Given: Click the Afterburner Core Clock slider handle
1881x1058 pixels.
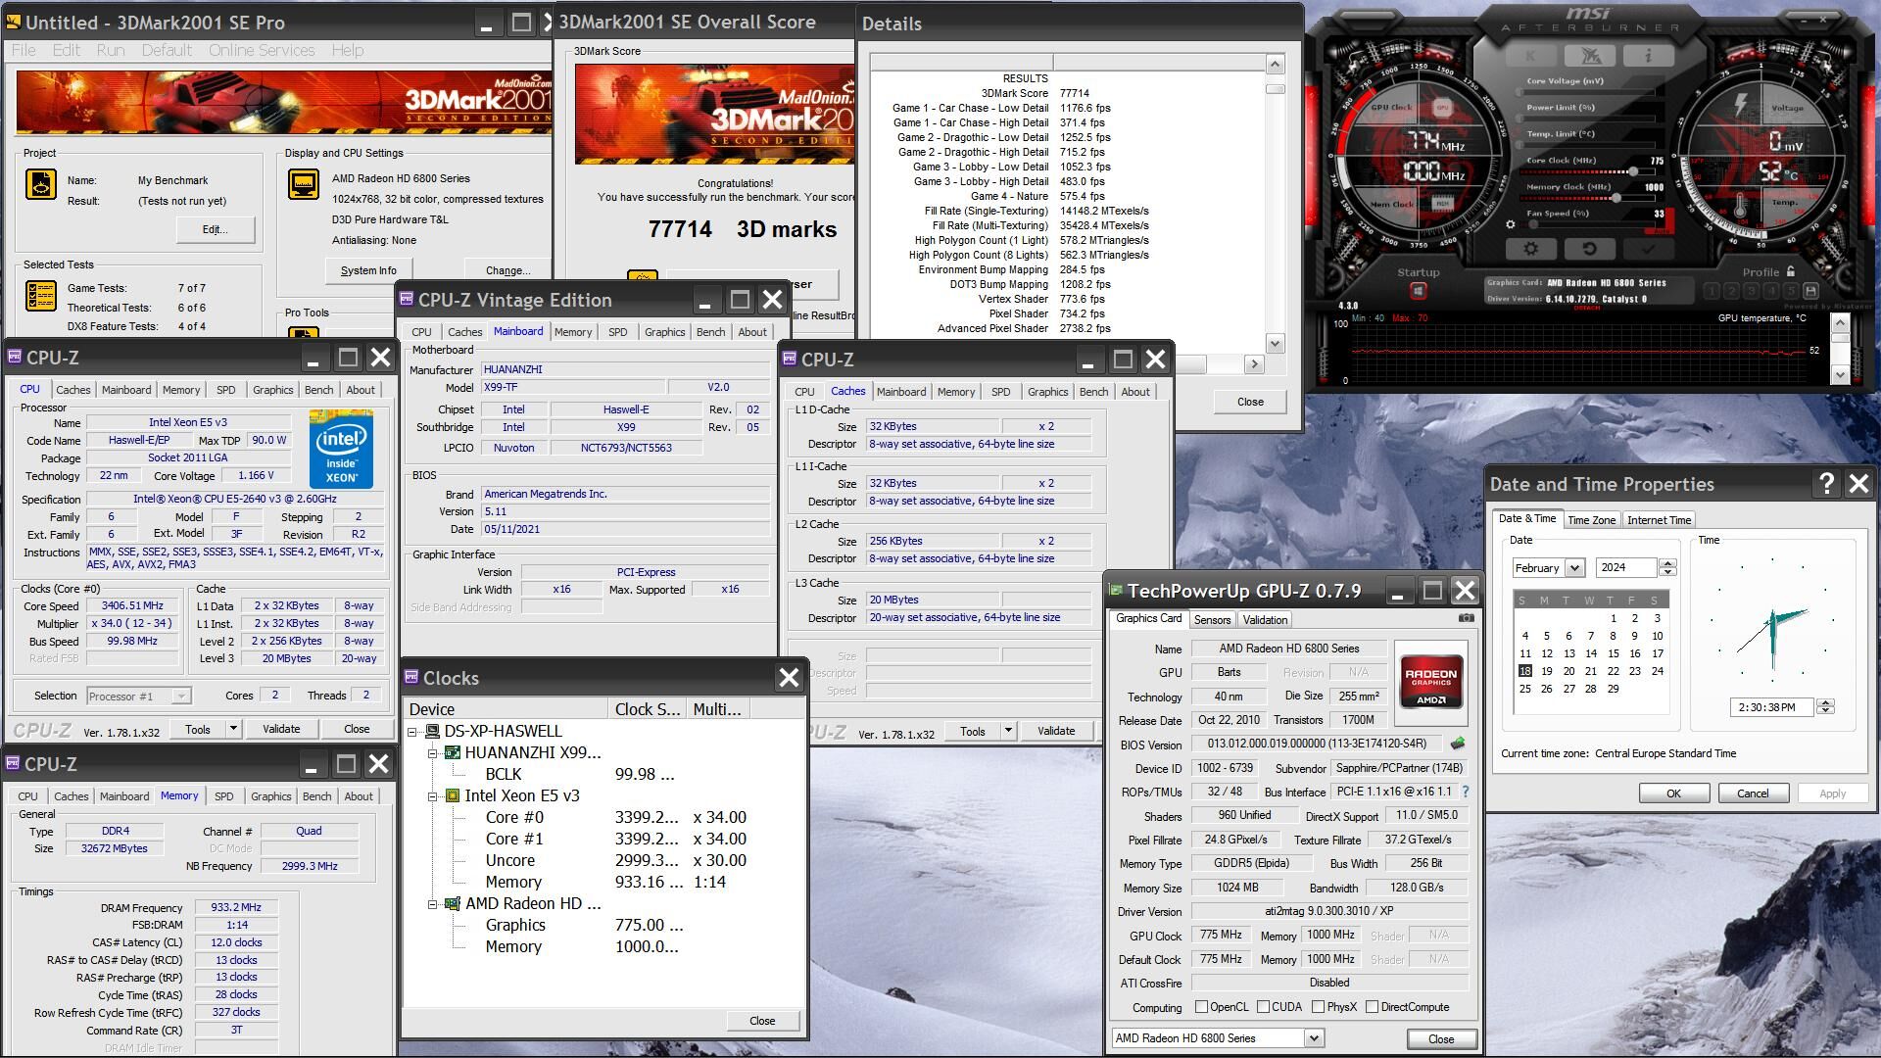Looking at the screenshot, I should click(1633, 171).
